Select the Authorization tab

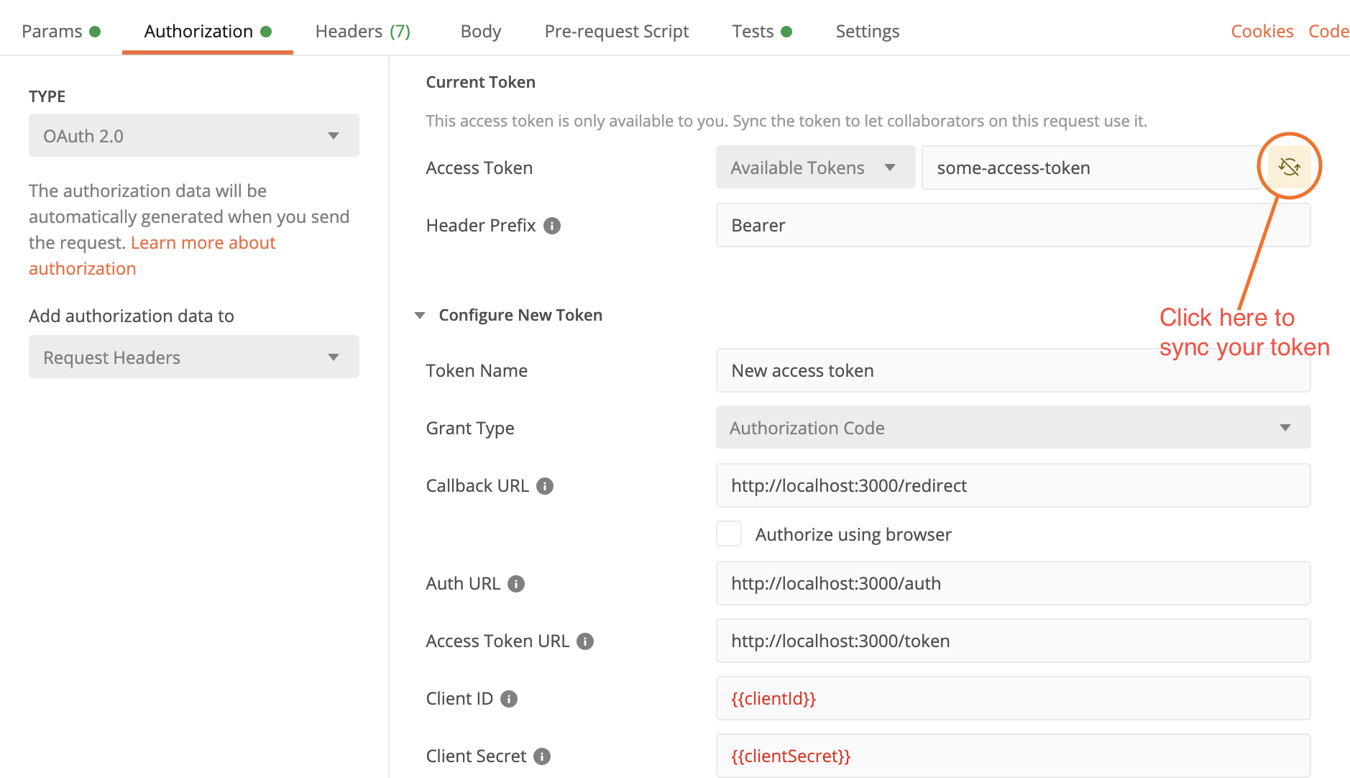(208, 32)
